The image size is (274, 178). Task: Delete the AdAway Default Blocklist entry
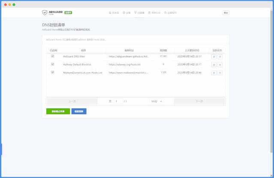(220, 65)
